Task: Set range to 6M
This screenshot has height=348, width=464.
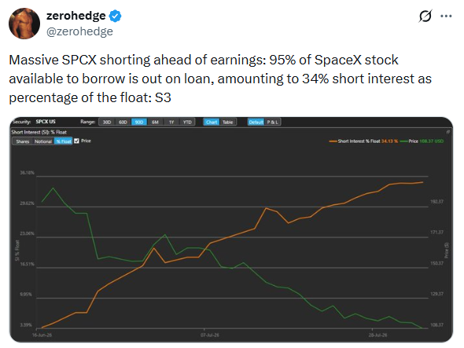Action: pyautogui.click(x=155, y=122)
